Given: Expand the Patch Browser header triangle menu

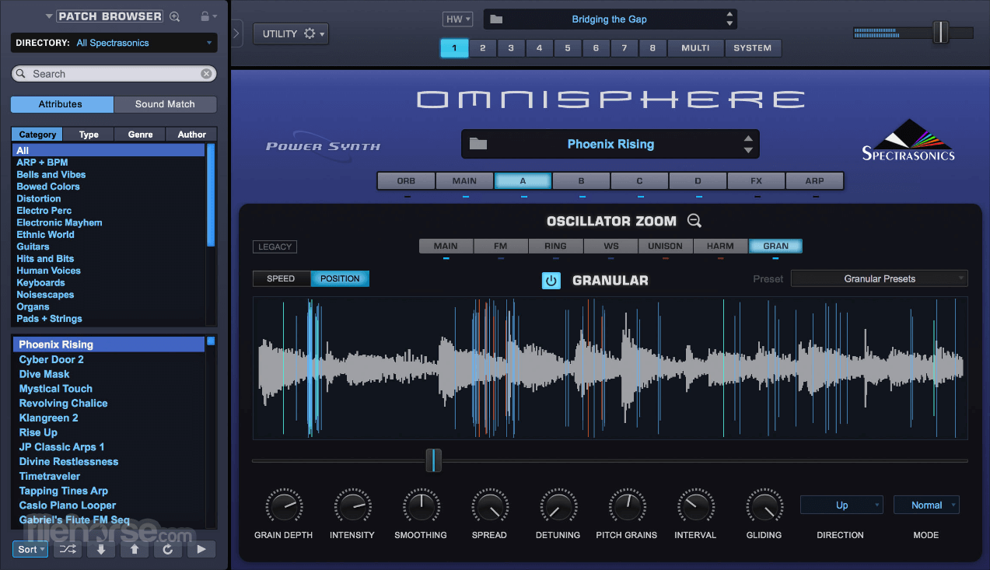Looking at the screenshot, I should 49,16.
